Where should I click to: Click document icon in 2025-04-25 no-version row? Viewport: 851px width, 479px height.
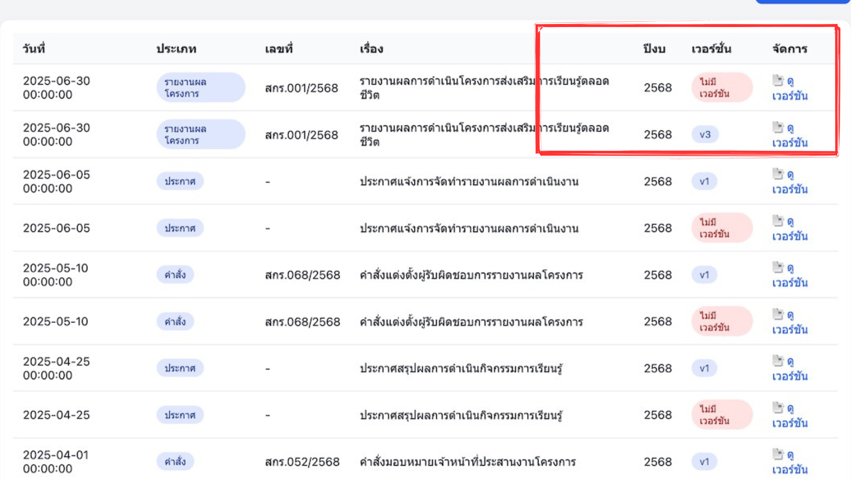coord(778,408)
